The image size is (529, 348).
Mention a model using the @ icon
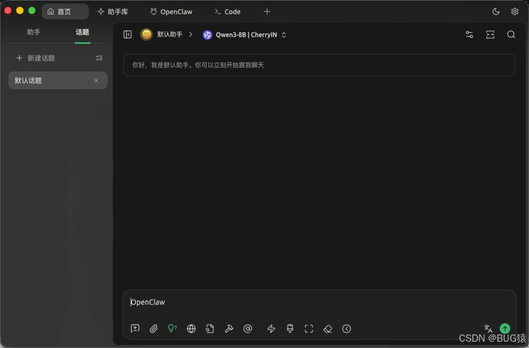pyautogui.click(x=248, y=329)
